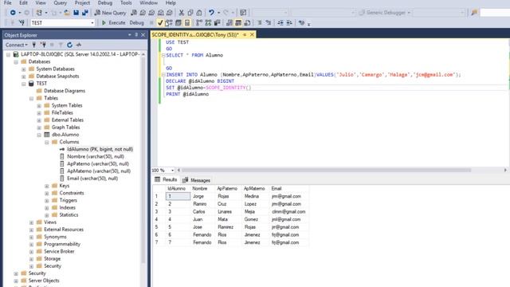Click the Save file toolbar icon
This screenshot has height=287, width=510.
coord(76,13)
